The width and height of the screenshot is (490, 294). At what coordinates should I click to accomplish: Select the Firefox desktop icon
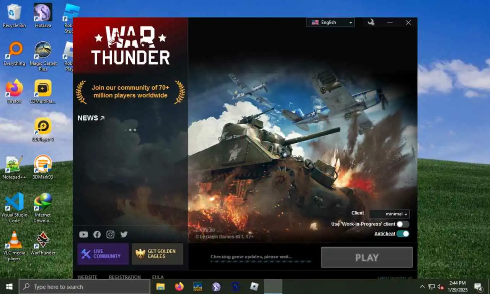tap(14, 91)
